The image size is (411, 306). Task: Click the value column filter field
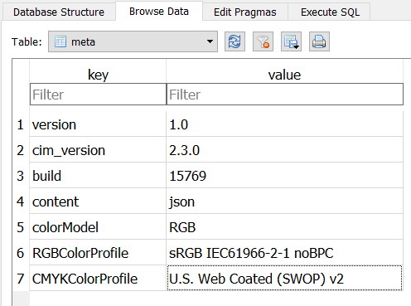[285, 95]
